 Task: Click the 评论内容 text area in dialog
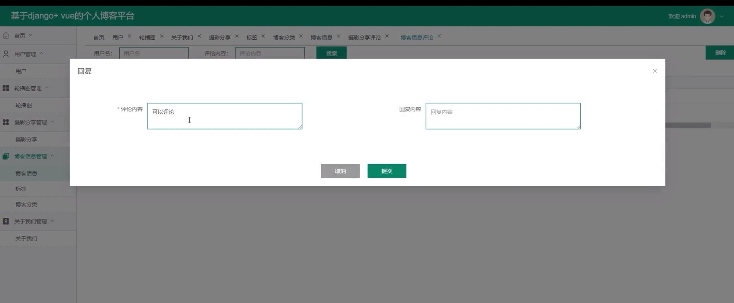[224, 116]
